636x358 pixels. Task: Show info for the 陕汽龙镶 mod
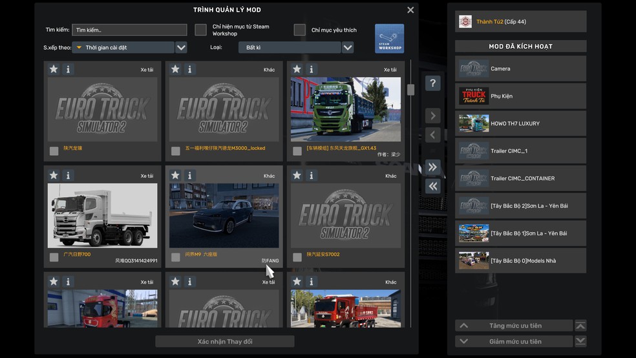68,69
